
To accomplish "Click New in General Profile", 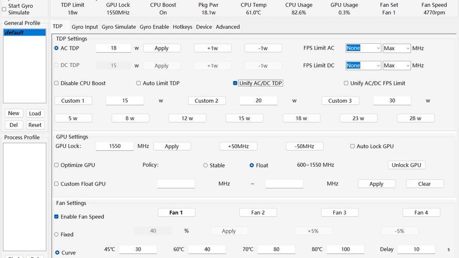I will tap(14, 114).
